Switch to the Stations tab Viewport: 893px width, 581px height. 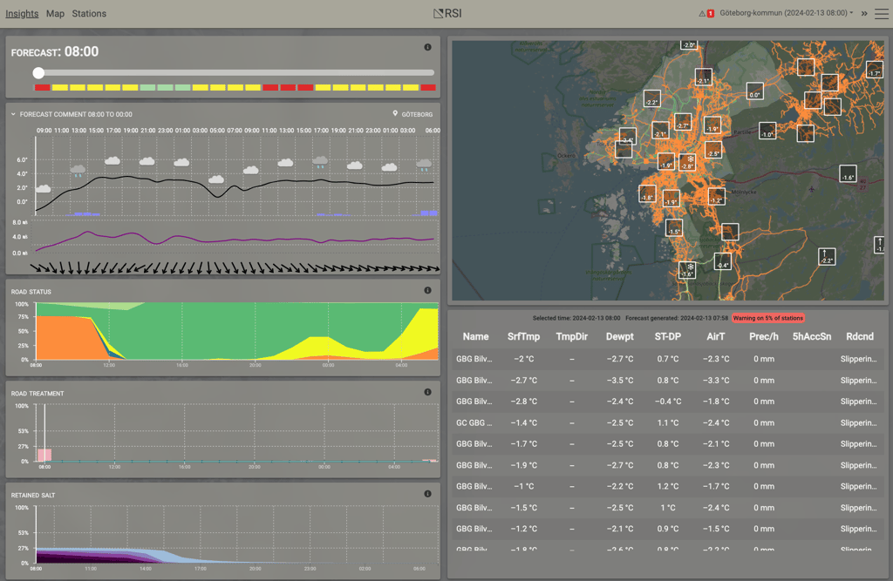89,14
